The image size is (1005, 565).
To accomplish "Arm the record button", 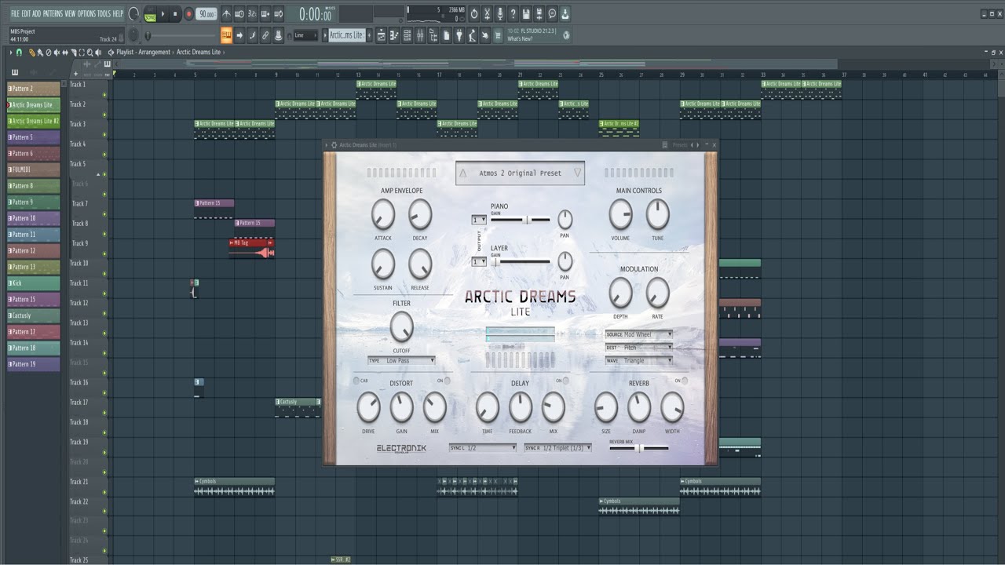I will [188, 13].
